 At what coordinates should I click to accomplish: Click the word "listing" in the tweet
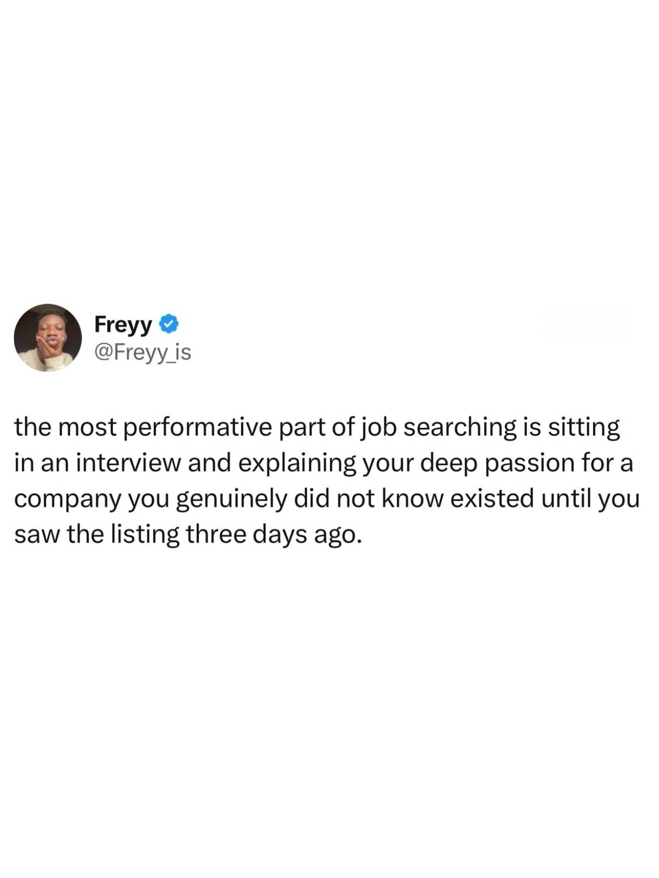pyautogui.click(x=145, y=535)
